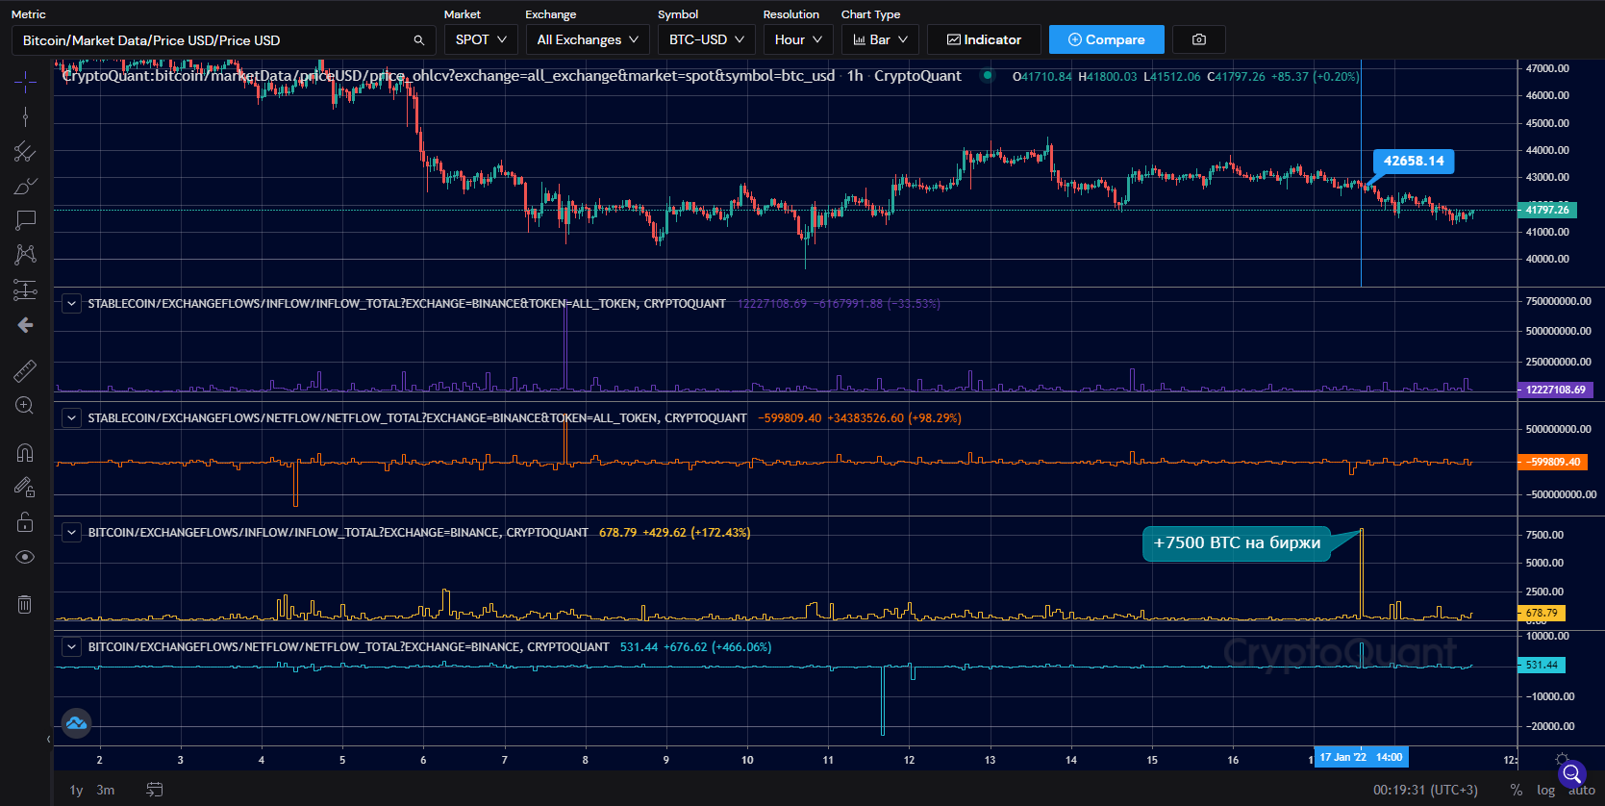Screen dimensions: 1605x806
Task: Click the -599809.40 orange value label
Action: pyautogui.click(x=1552, y=462)
